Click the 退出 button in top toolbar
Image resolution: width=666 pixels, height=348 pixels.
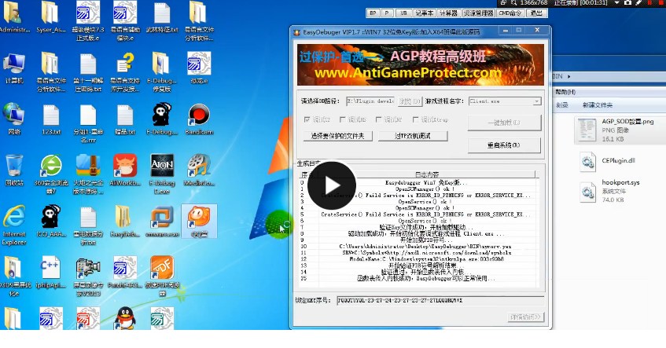click(536, 13)
